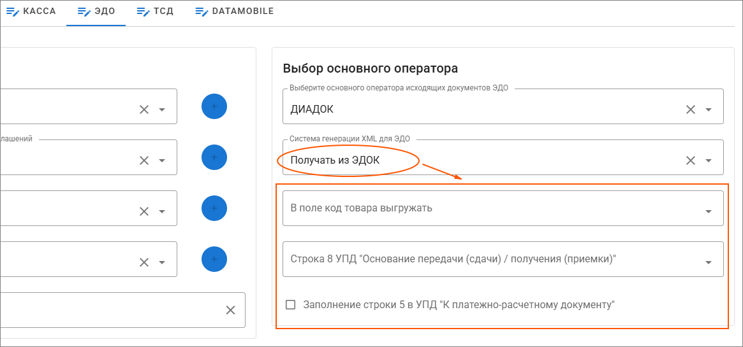This screenshot has height=347, width=743.
Task: Open the ТСД tab
Action: click(x=155, y=11)
